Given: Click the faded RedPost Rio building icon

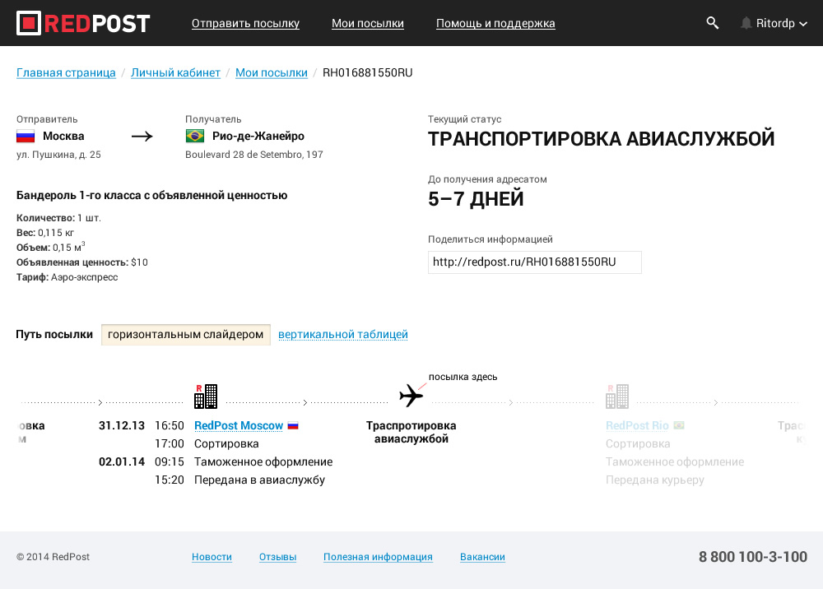Looking at the screenshot, I should click(x=616, y=397).
